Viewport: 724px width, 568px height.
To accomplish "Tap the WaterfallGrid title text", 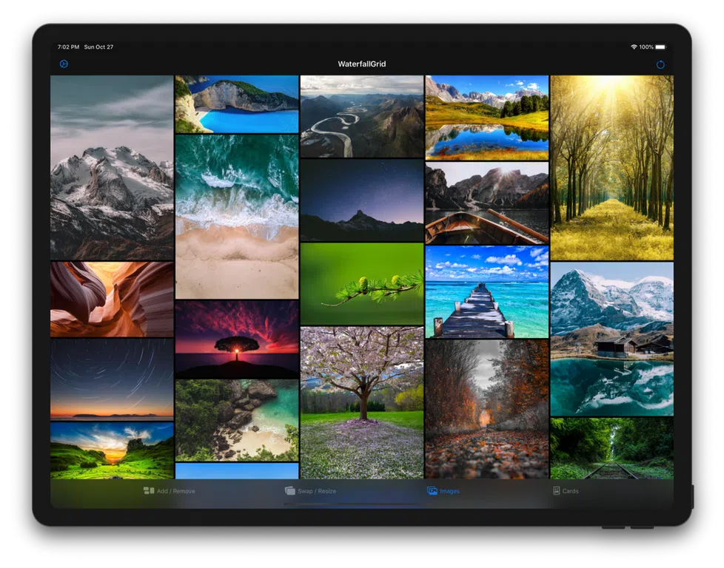I will 362,64.
